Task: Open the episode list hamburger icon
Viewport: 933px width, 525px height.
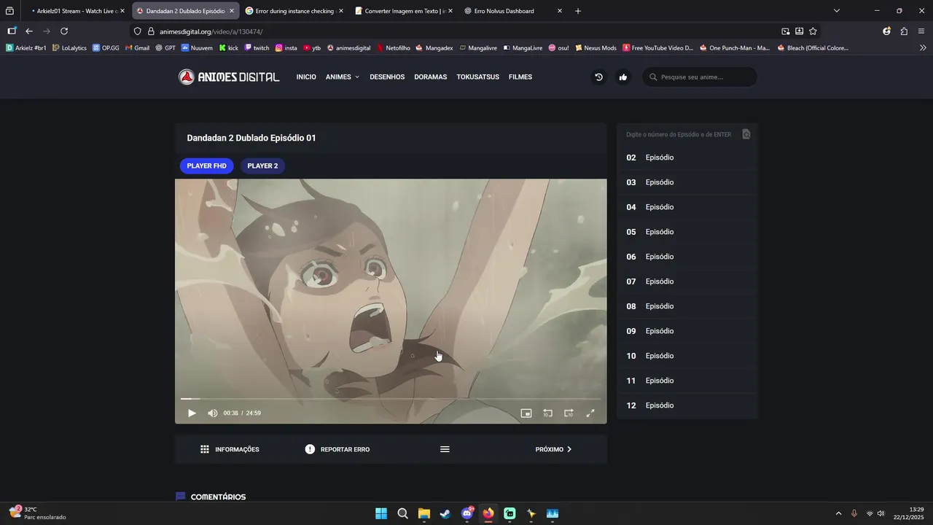Action: [445, 449]
